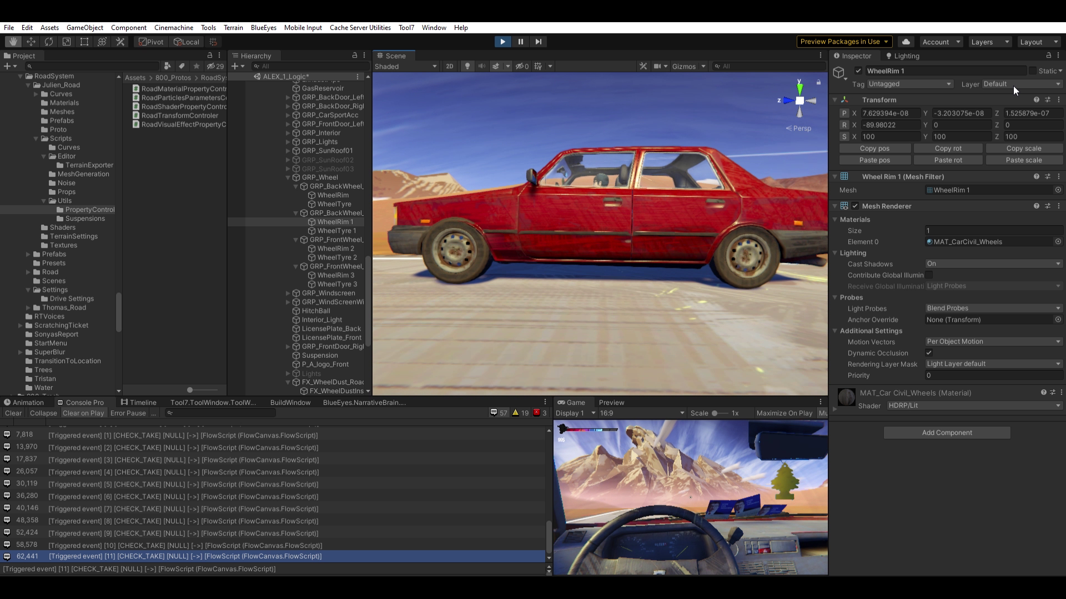The height and width of the screenshot is (599, 1066).
Task: Click the Project panel favorites star icon
Action: coord(196,66)
